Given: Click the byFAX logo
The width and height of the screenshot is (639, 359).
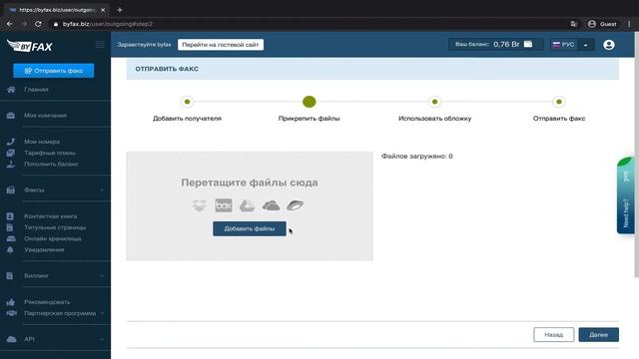Looking at the screenshot, I should tap(30, 46).
